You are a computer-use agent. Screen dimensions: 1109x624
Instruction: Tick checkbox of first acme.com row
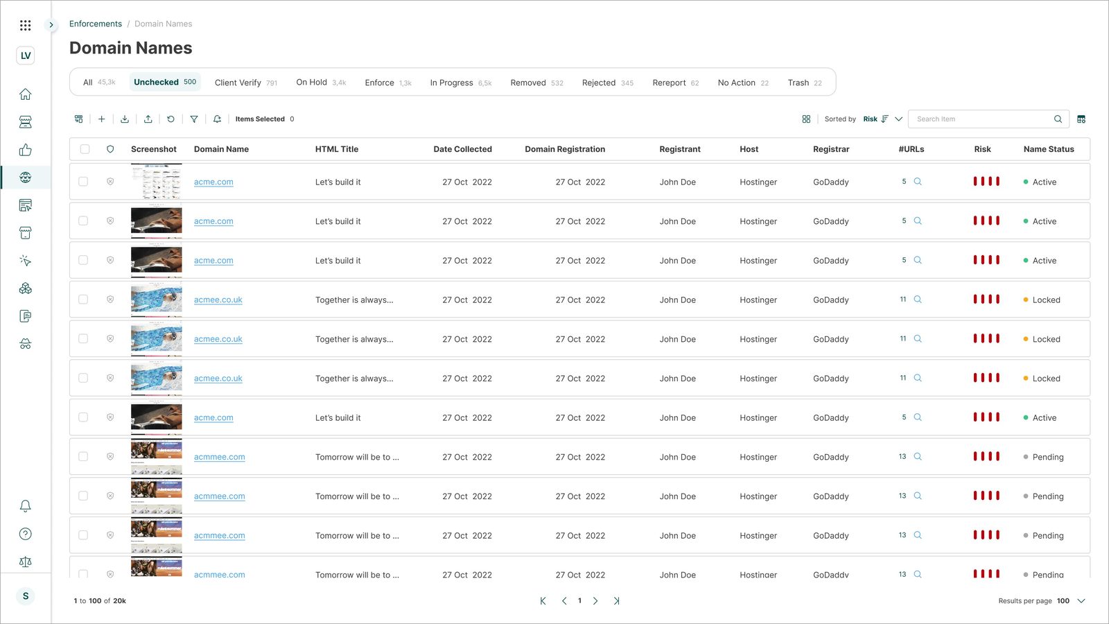coord(83,182)
